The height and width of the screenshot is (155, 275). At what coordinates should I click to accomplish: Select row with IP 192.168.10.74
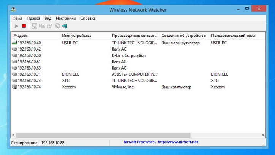[x=138, y=87]
